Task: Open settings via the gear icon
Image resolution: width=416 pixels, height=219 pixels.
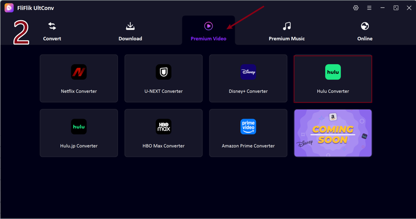Action: point(356,8)
